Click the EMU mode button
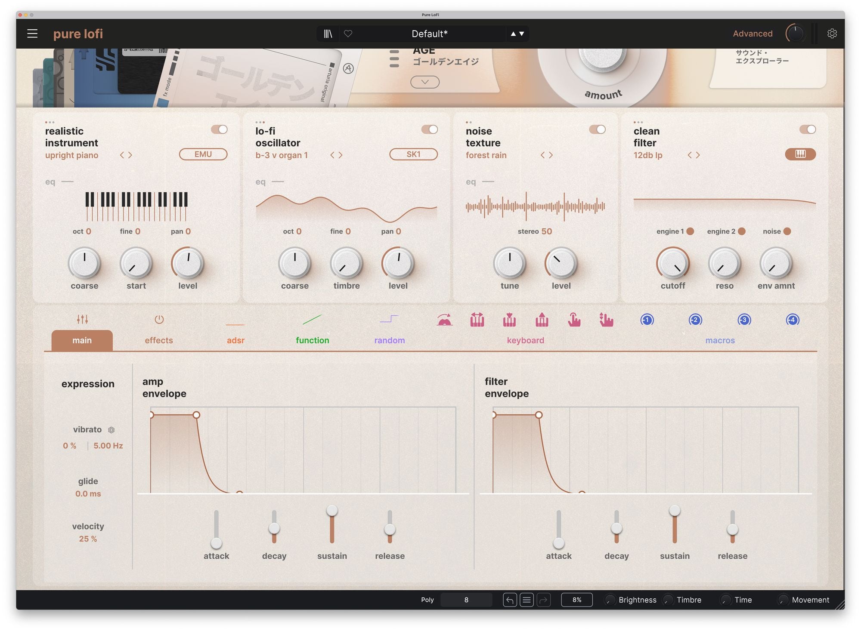Screen dimensions: 861x631 click(x=203, y=154)
